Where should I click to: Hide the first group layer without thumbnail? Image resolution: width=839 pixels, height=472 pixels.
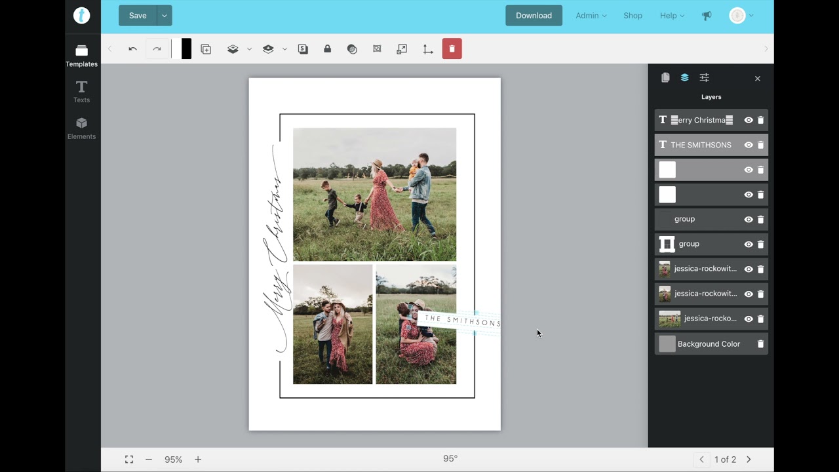pos(749,220)
